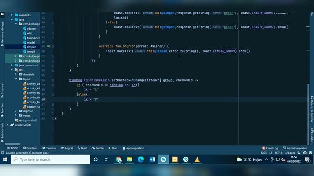Expand the java (generated) folder
314x176 pixels.
tap(12, 65)
